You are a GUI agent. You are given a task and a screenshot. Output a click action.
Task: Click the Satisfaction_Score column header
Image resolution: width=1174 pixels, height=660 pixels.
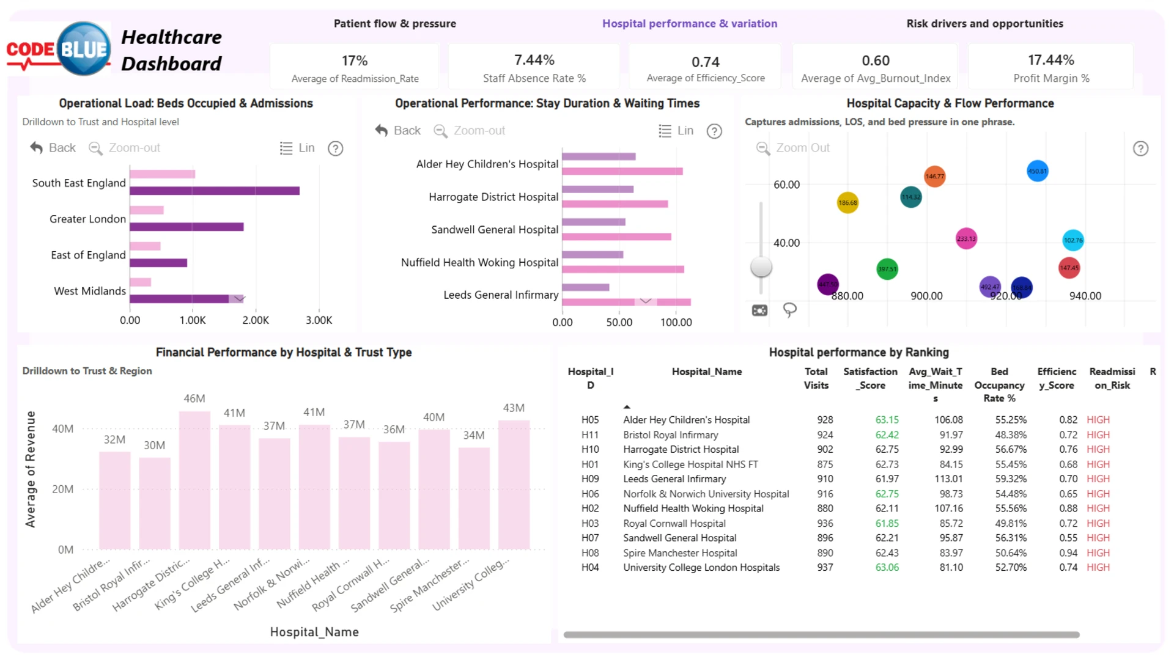(871, 378)
